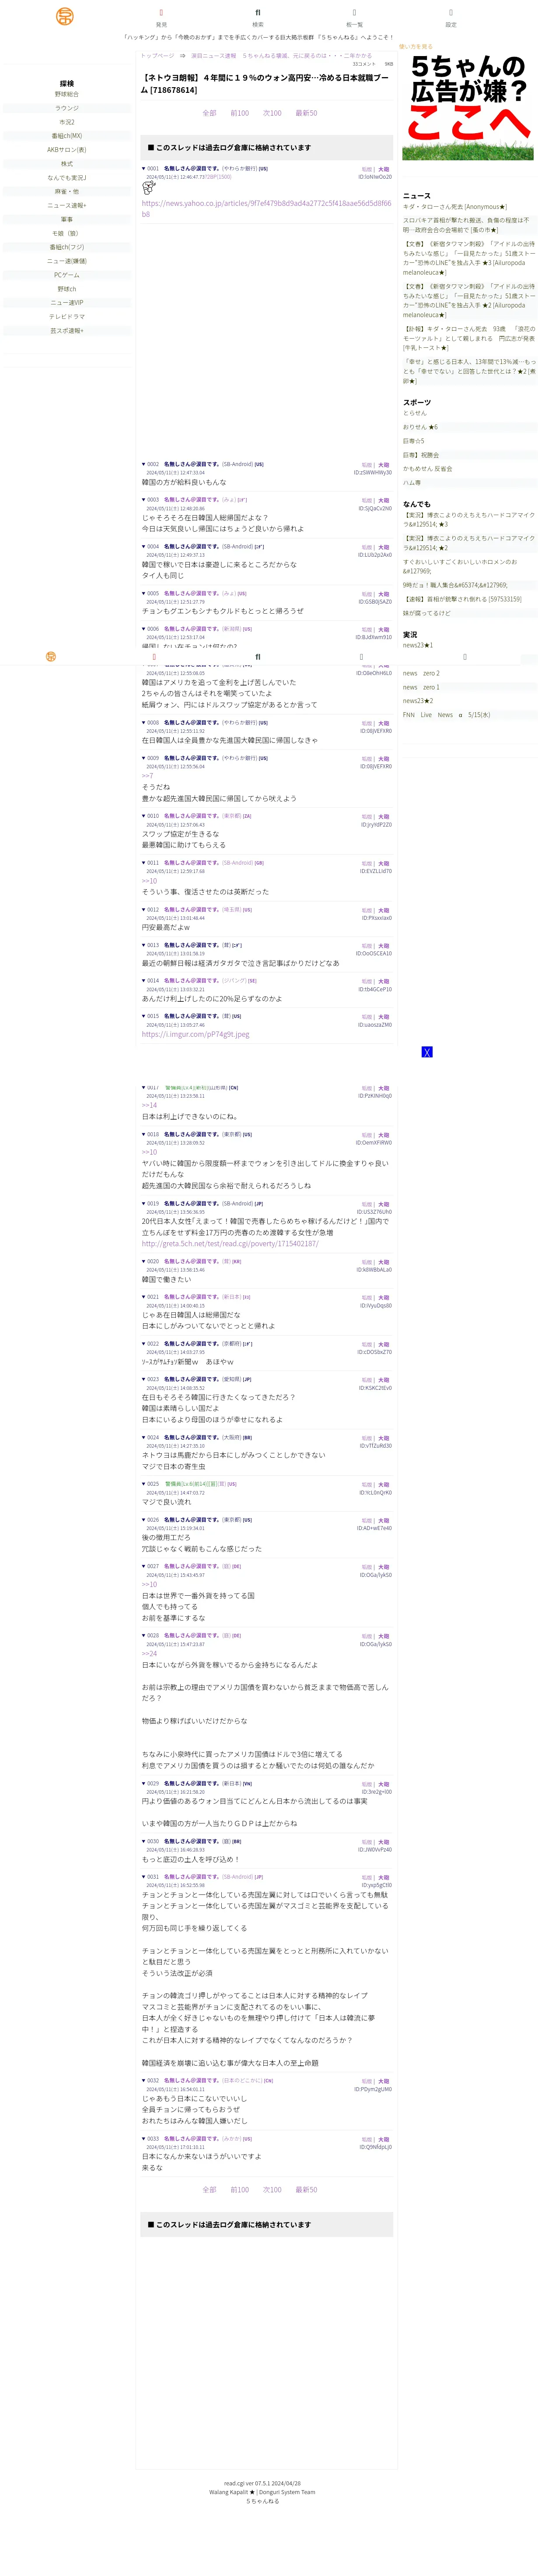Expand the ▼ menu of post 0019
This screenshot has height=2576, width=538.
(x=144, y=1204)
